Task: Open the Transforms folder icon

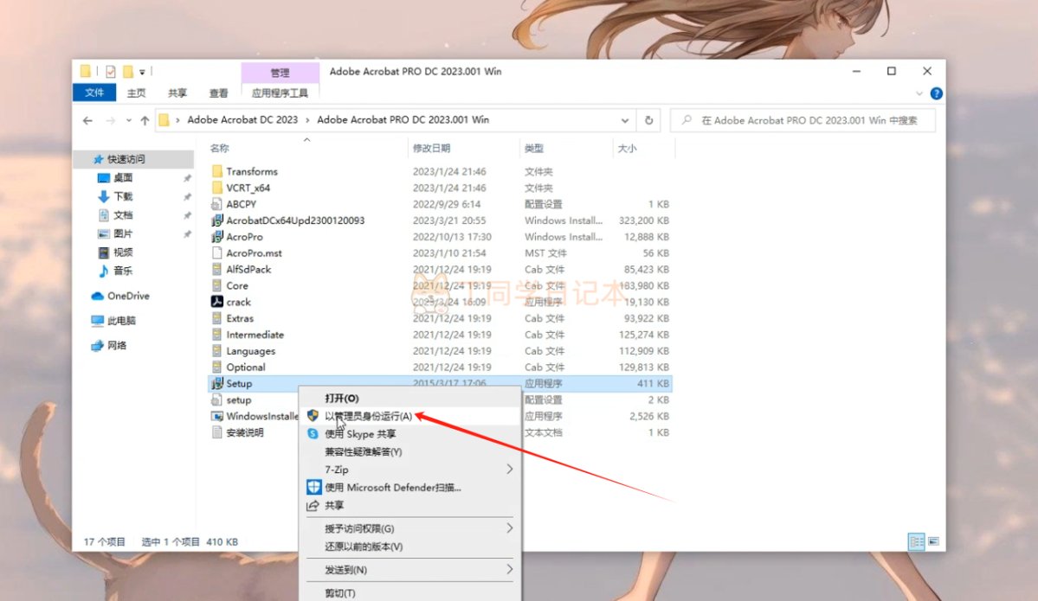Action: point(217,171)
